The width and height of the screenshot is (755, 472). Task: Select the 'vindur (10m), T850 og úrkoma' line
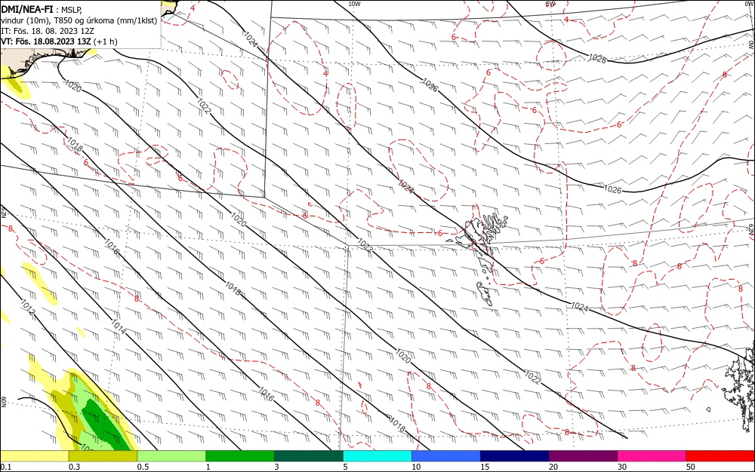79,20
